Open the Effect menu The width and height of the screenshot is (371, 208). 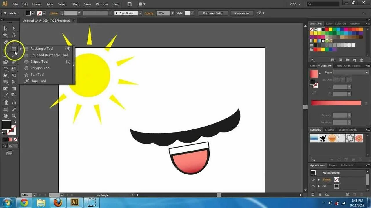75,4
